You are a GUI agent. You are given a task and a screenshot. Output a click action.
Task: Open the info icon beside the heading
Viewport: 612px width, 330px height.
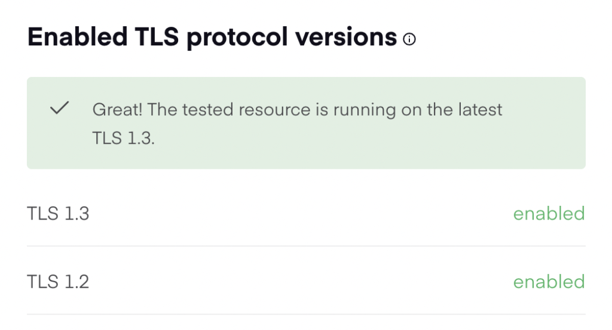[409, 39]
